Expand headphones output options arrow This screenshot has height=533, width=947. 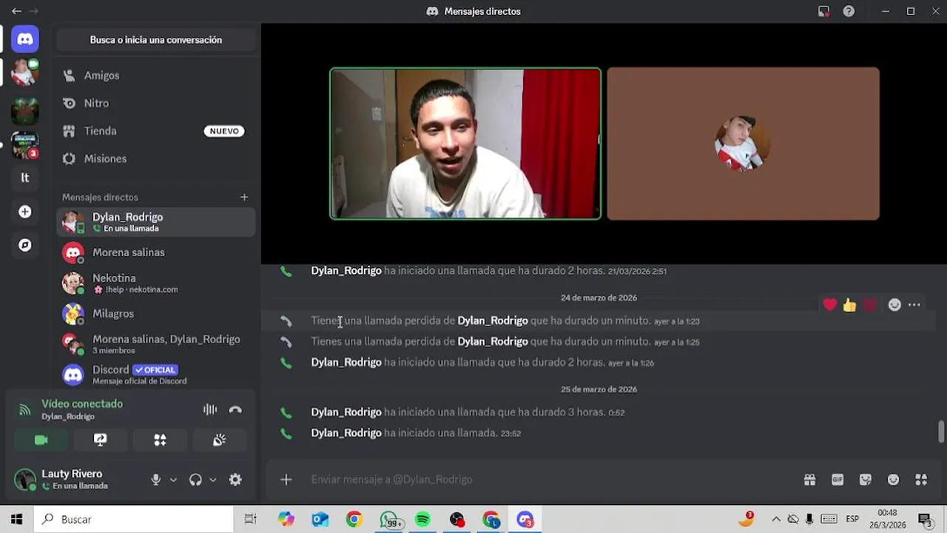coord(213,480)
